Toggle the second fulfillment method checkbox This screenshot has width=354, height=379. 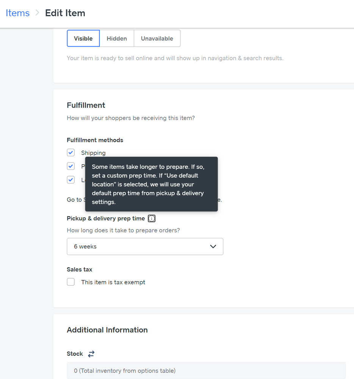pyautogui.click(x=70, y=166)
